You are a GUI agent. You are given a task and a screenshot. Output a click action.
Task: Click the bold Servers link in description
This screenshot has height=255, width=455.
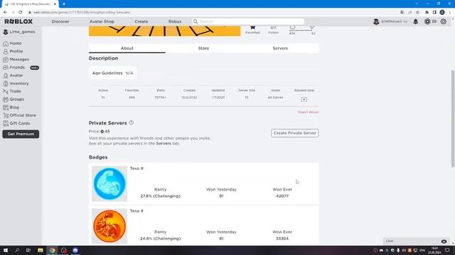164,143
